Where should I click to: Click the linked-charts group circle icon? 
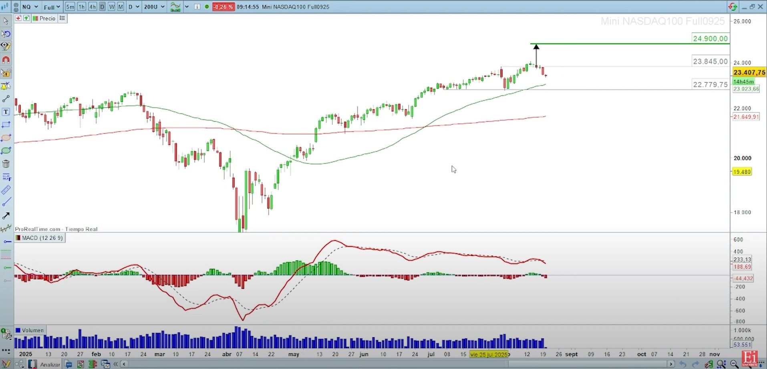point(16,7)
